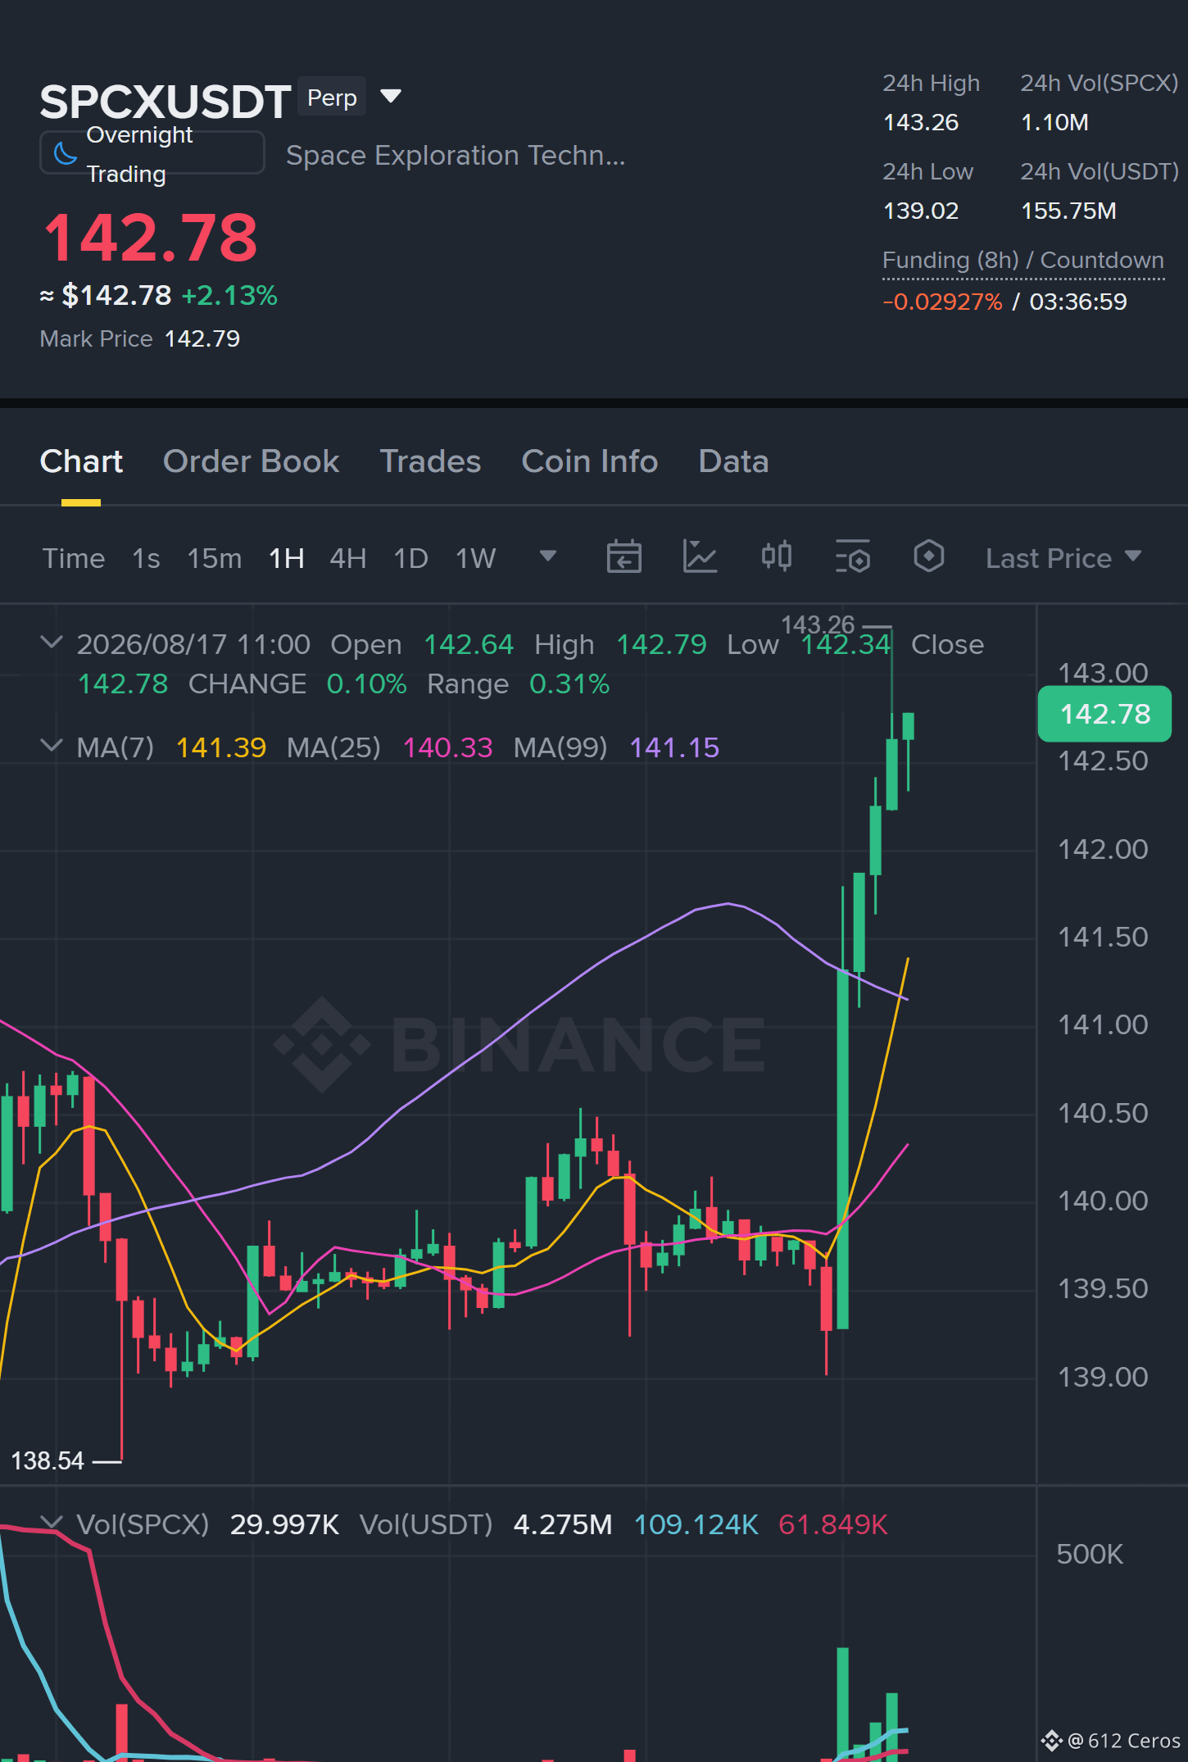Open the Coin Info tab
Screen dimensions: 1188x1762
click(x=590, y=461)
